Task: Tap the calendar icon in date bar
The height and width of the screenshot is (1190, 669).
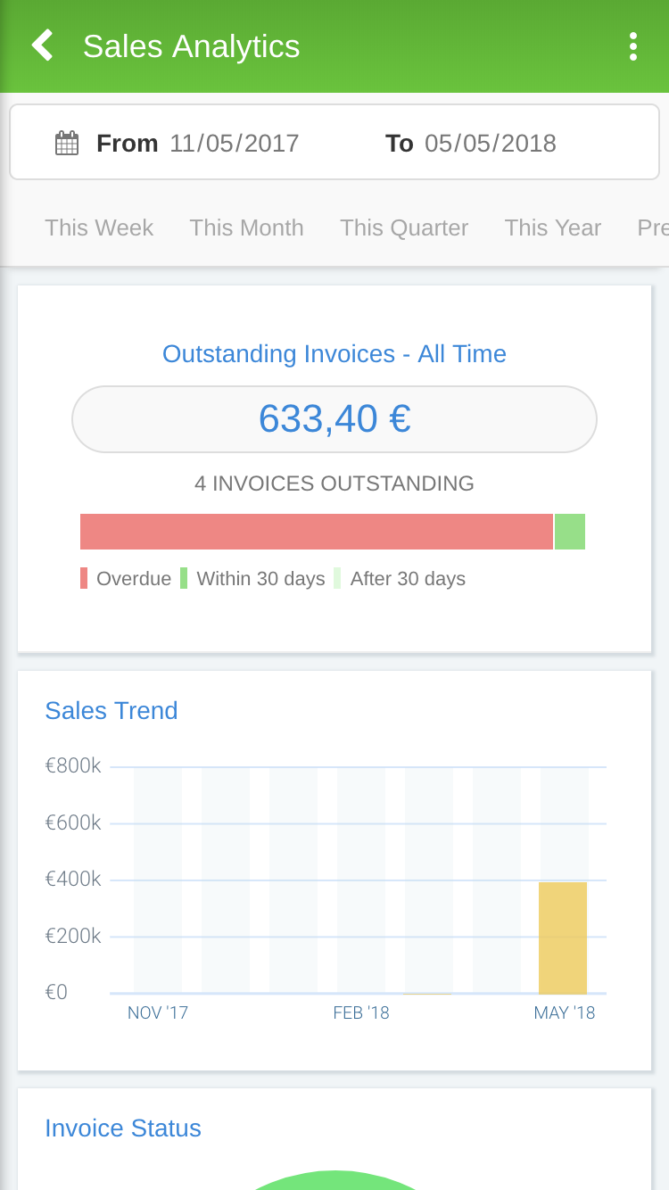Action: point(67,143)
